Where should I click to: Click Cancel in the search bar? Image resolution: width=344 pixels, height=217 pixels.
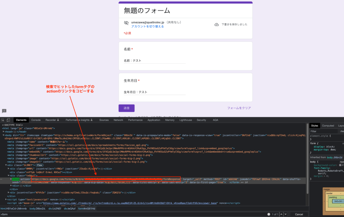(x=299, y=214)
